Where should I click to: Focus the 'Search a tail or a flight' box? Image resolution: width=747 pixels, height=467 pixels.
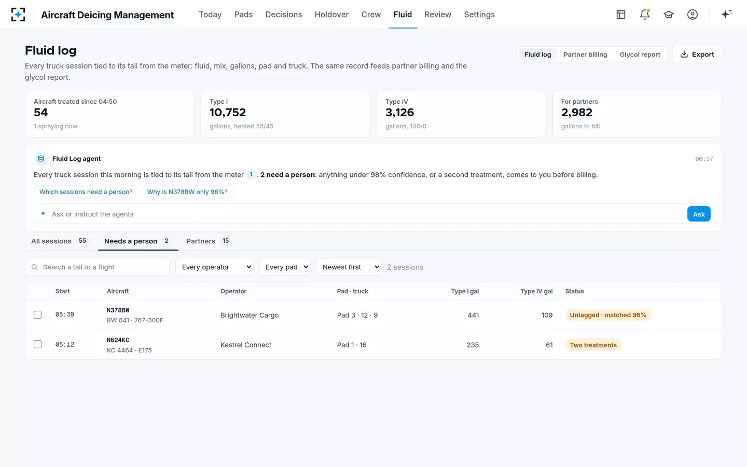[x=98, y=267]
